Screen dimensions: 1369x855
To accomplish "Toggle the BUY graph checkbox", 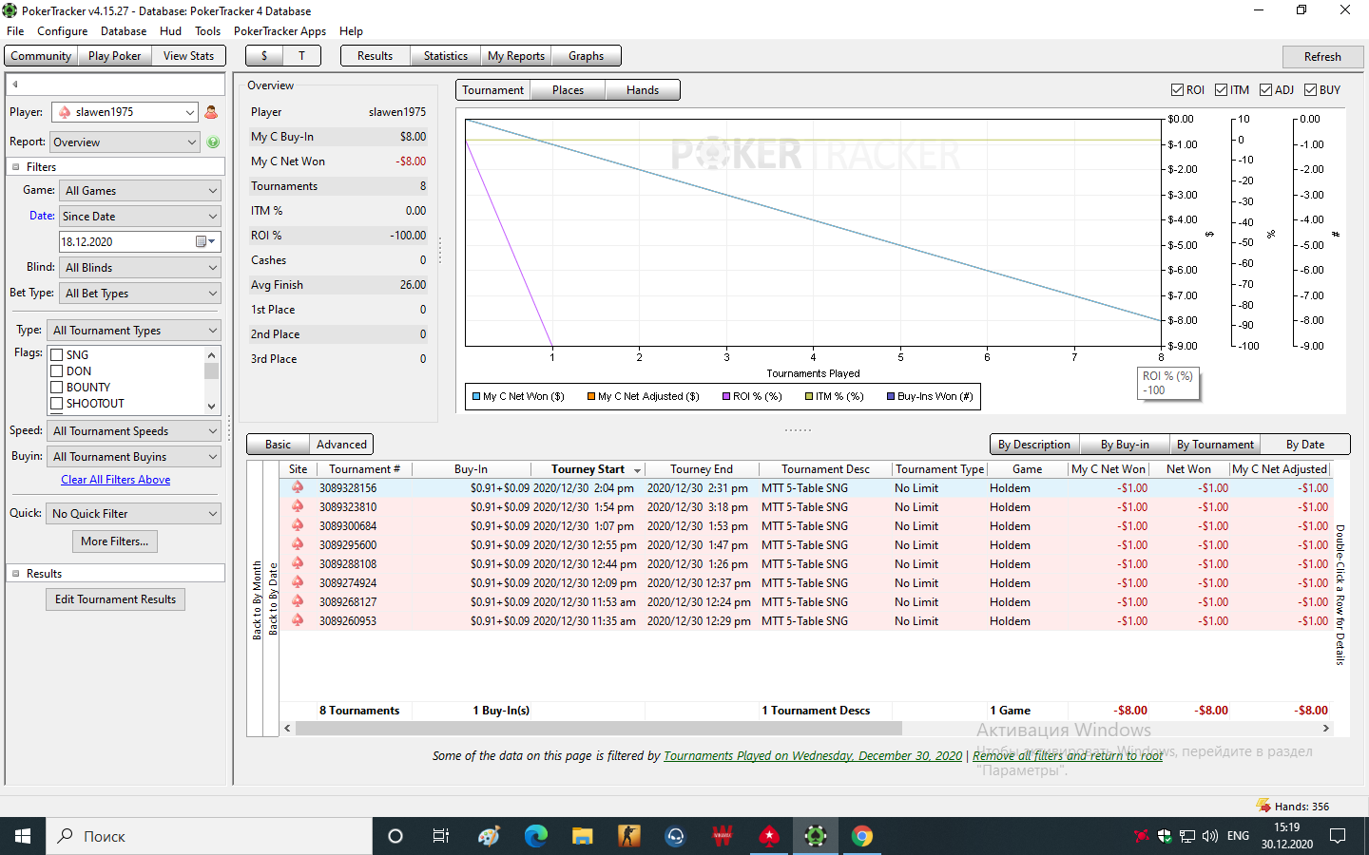I will pos(1311,90).
